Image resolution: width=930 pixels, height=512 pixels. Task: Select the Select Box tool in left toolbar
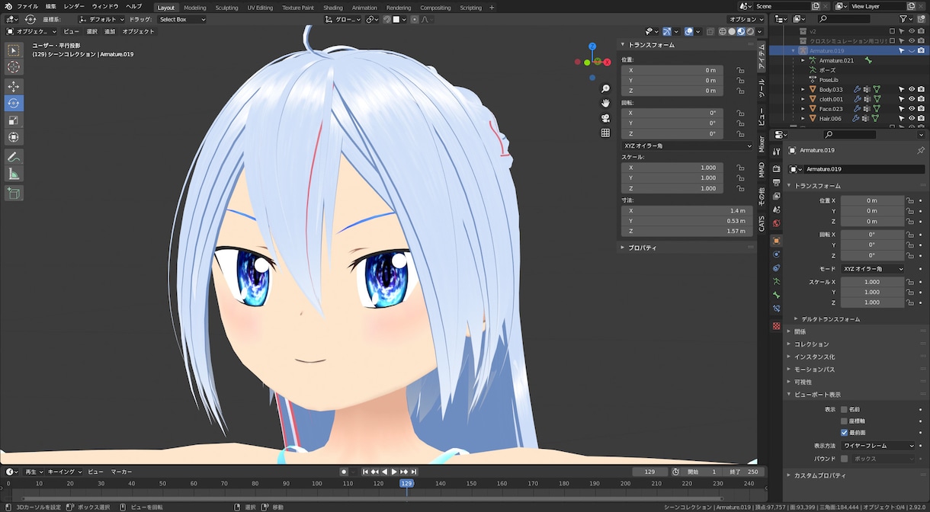[x=14, y=50]
